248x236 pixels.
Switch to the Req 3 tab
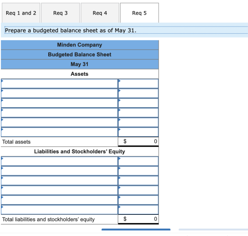pyautogui.click(x=60, y=13)
